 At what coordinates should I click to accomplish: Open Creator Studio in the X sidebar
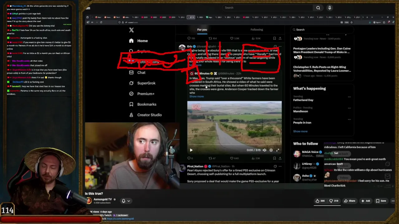(145, 115)
